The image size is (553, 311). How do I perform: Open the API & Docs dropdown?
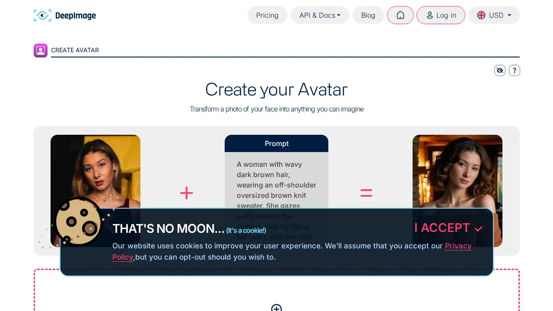[x=320, y=15]
